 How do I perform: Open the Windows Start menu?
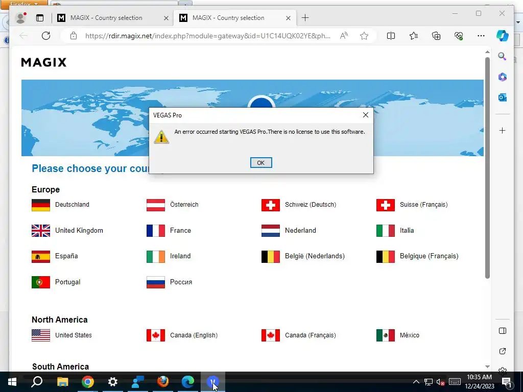pyautogui.click(x=12, y=382)
